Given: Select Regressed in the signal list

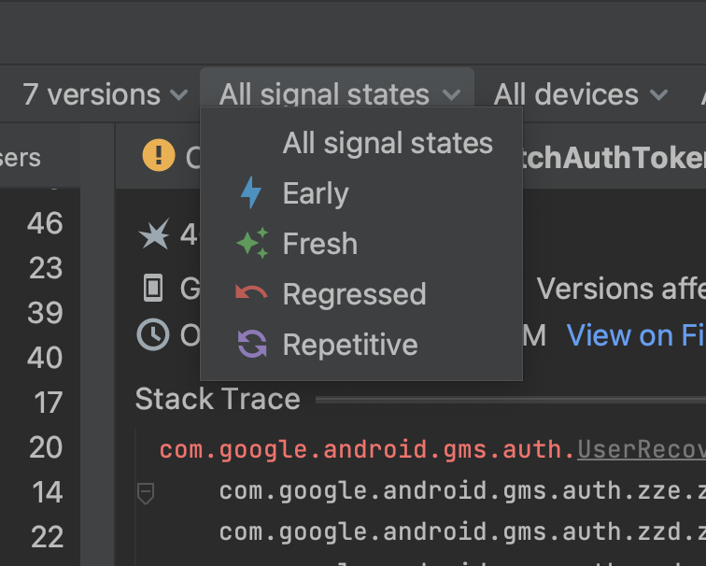Looking at the screenshot, I should (x=354, y=294).
